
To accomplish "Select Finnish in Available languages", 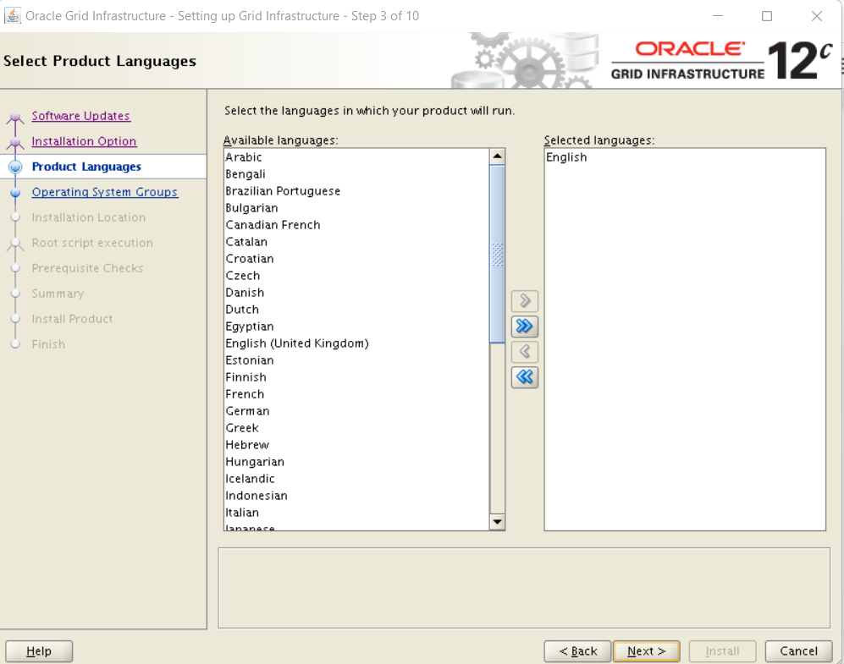I will point(356,377).
